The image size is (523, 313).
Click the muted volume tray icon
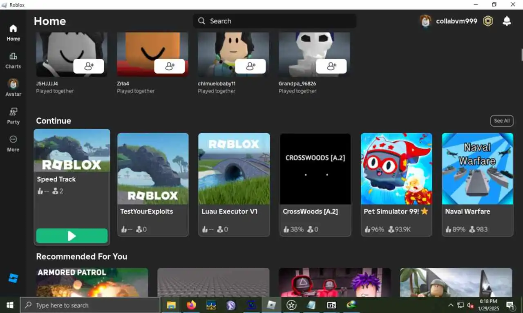470,305
